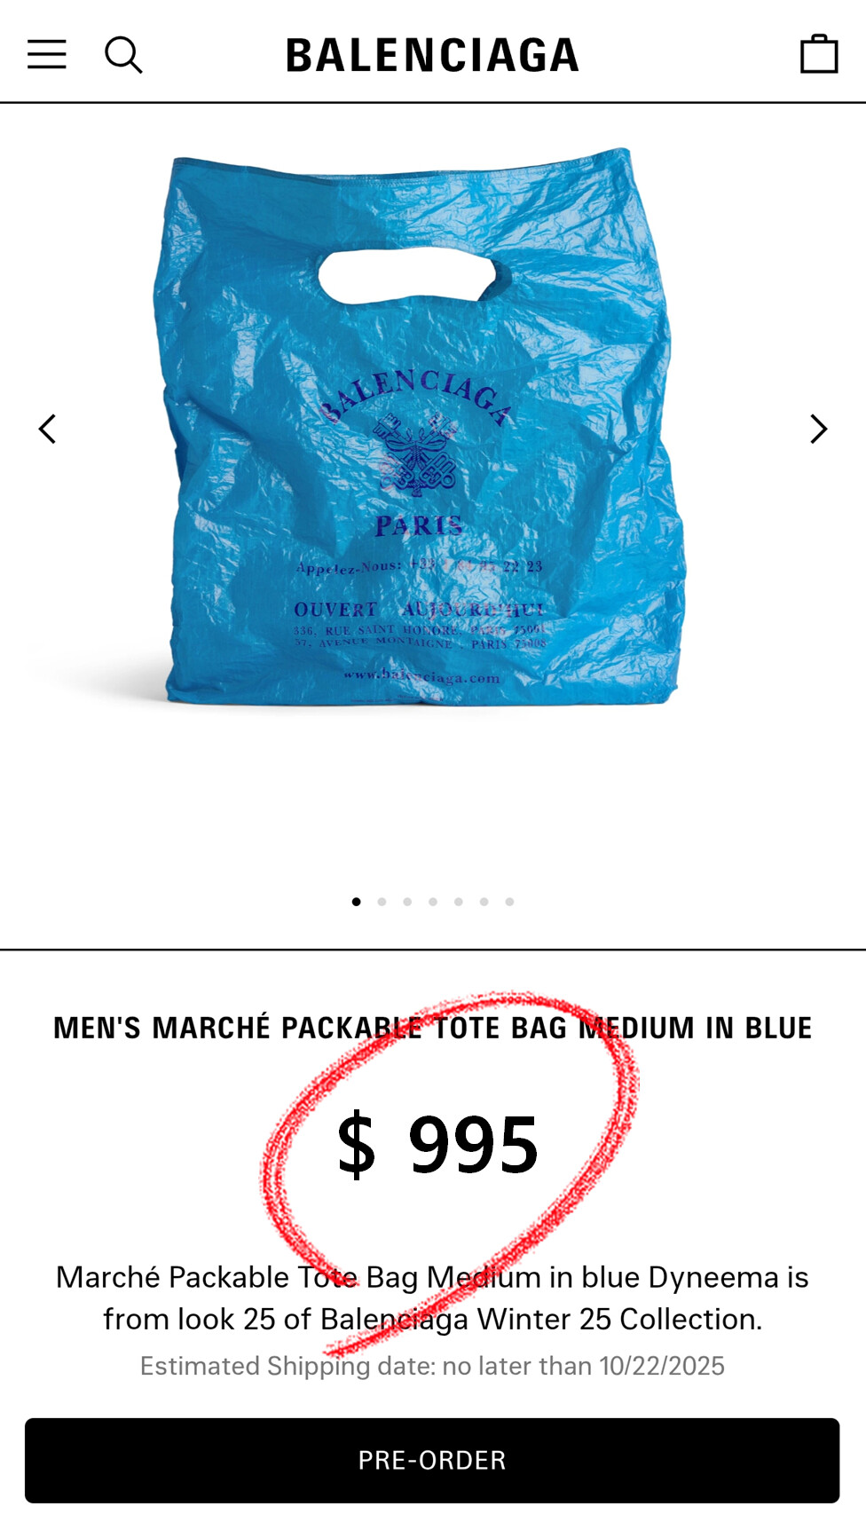Show the next product image arrow
Image resolution: width=866 pixels, height=1530 pixels.
818,429
